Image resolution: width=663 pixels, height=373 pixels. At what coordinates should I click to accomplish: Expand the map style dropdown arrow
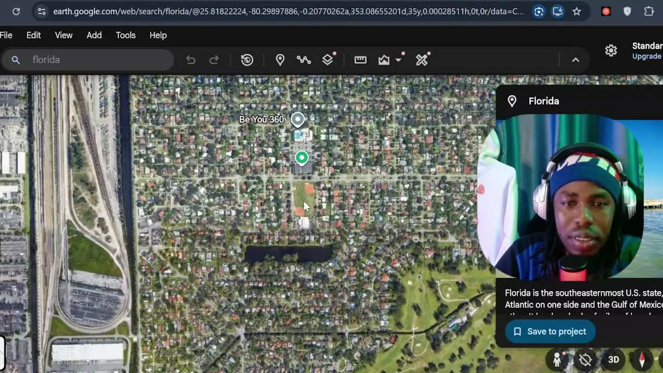398,60
